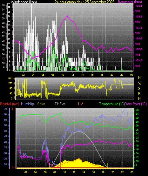The height and width of the screenshot is (176, 148).
Task: Click the 'Windspeed (kph)' chart title
Action: (24, 2)
